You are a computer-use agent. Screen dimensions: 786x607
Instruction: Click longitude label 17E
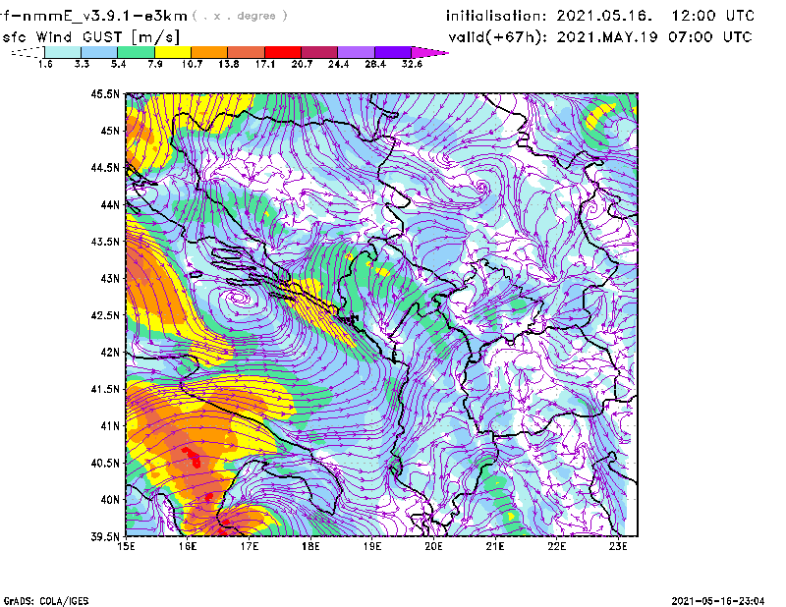250,546
